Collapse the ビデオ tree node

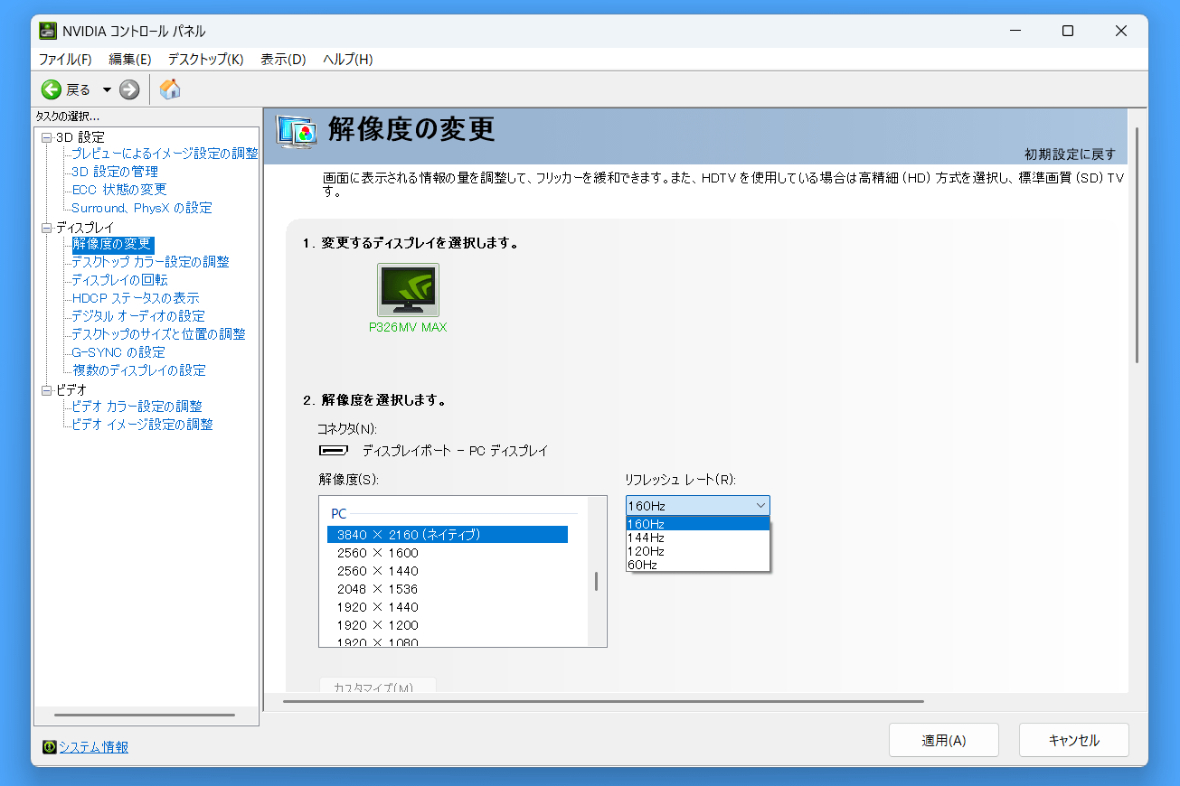pos(46,390)
